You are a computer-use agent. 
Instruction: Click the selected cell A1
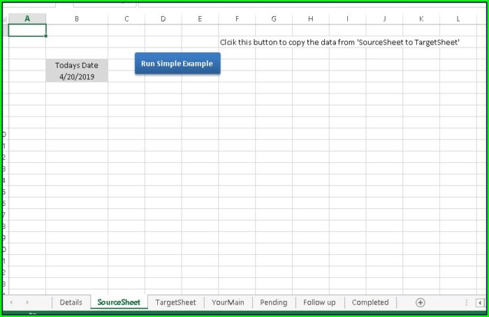(x=27, y=30)
